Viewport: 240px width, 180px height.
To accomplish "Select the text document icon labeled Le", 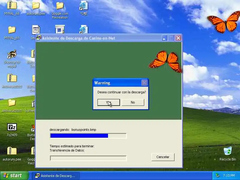I will [x=36, y=30].
